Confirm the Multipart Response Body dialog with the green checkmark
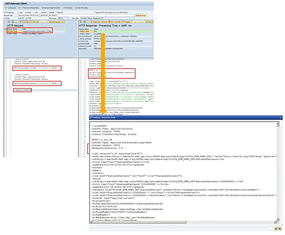This screenshot has width=285, height=235. tap(275, 229)
